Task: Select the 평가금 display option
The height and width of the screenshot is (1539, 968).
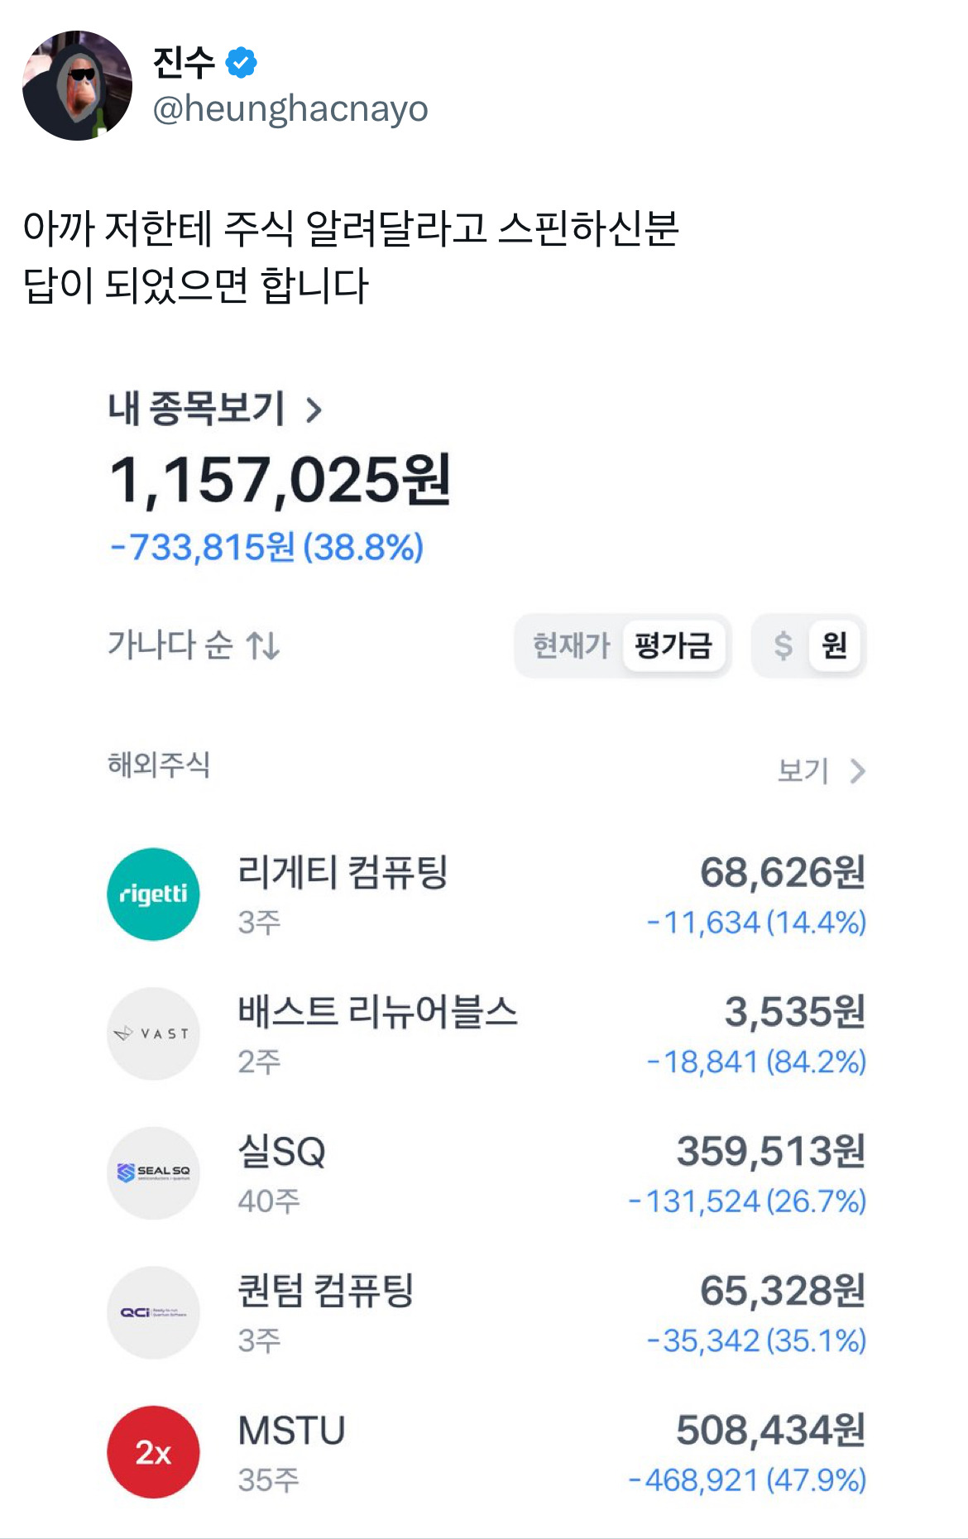Action: point(673,645)
